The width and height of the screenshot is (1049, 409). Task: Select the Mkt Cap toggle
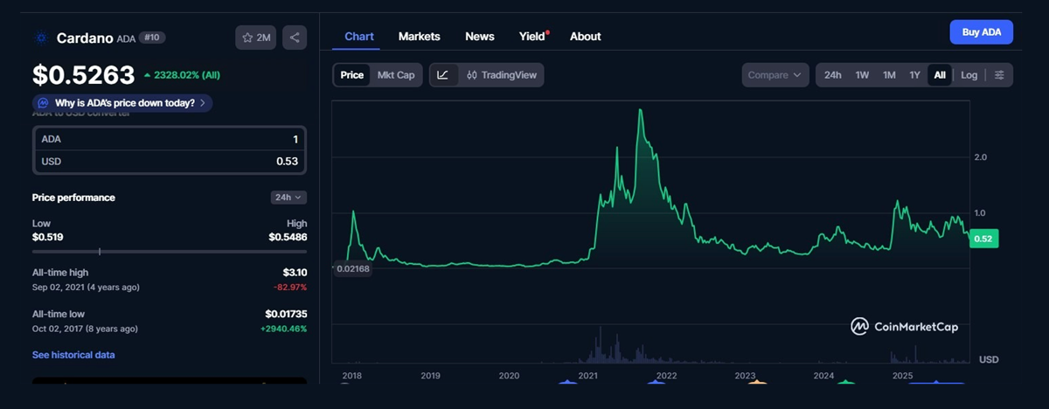tap(396, 75)
